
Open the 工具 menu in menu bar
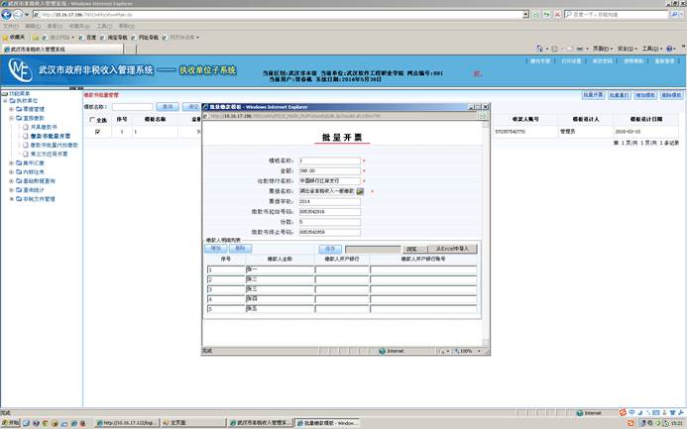click(x=651, y=48)
